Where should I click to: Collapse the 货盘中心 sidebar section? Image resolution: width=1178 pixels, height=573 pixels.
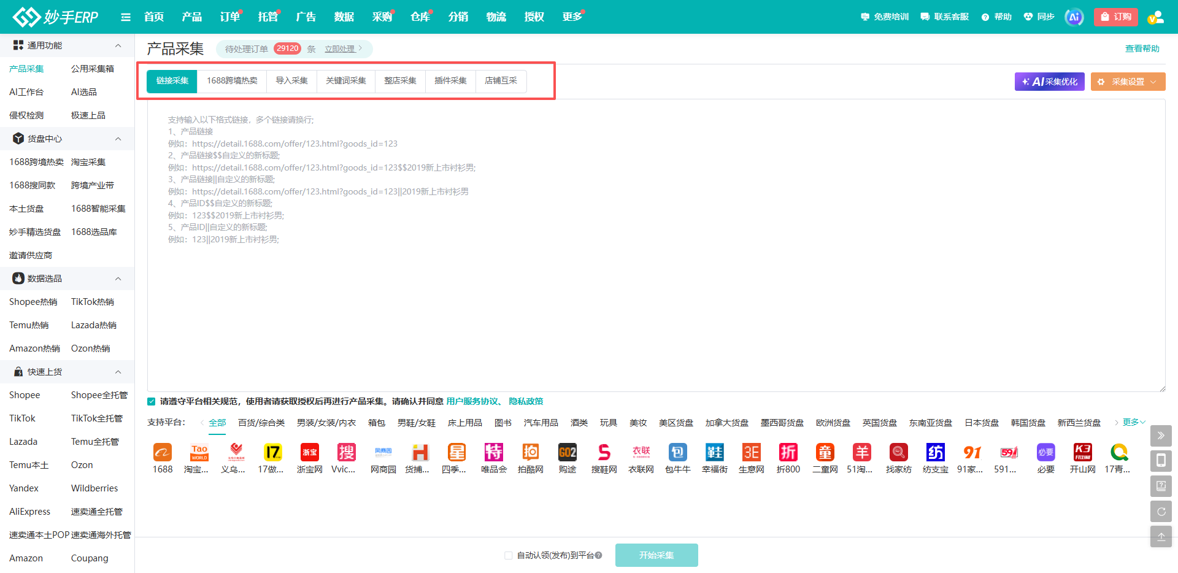click(118, 139)
